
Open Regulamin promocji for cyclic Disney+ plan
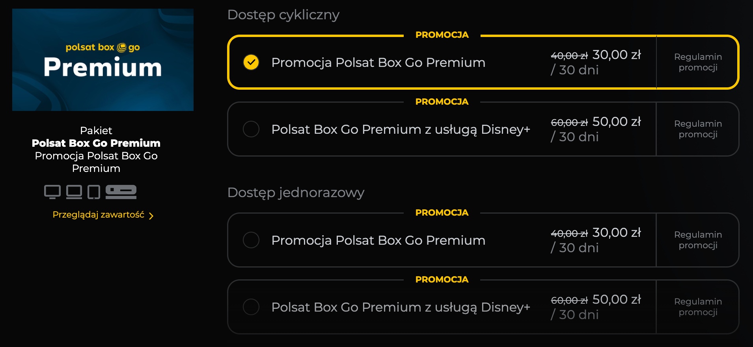click(x=698, y=129)
